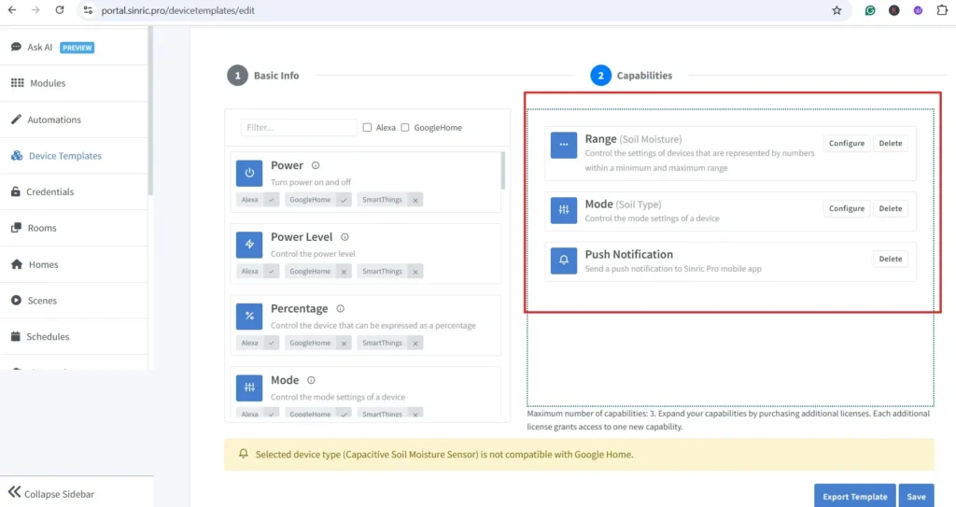Reload the page using browser refresh
The width and height of the screenshot is (956, 507).
tap(60, 10)
